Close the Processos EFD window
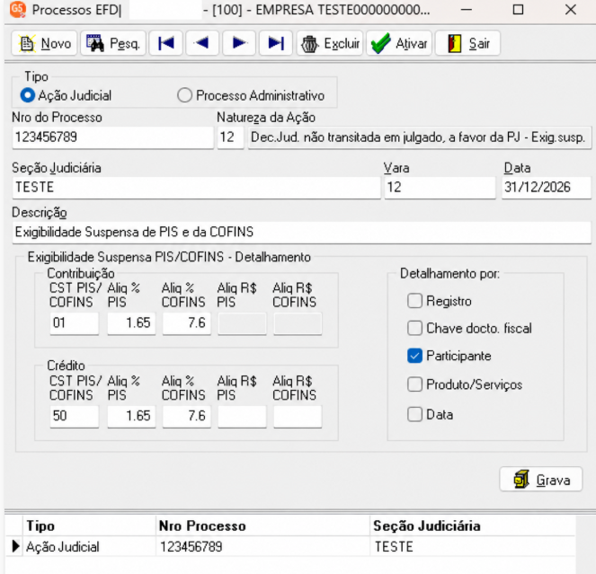Image resolution: width=596 pixels, height=574 pixels. (x=571, y=10)
